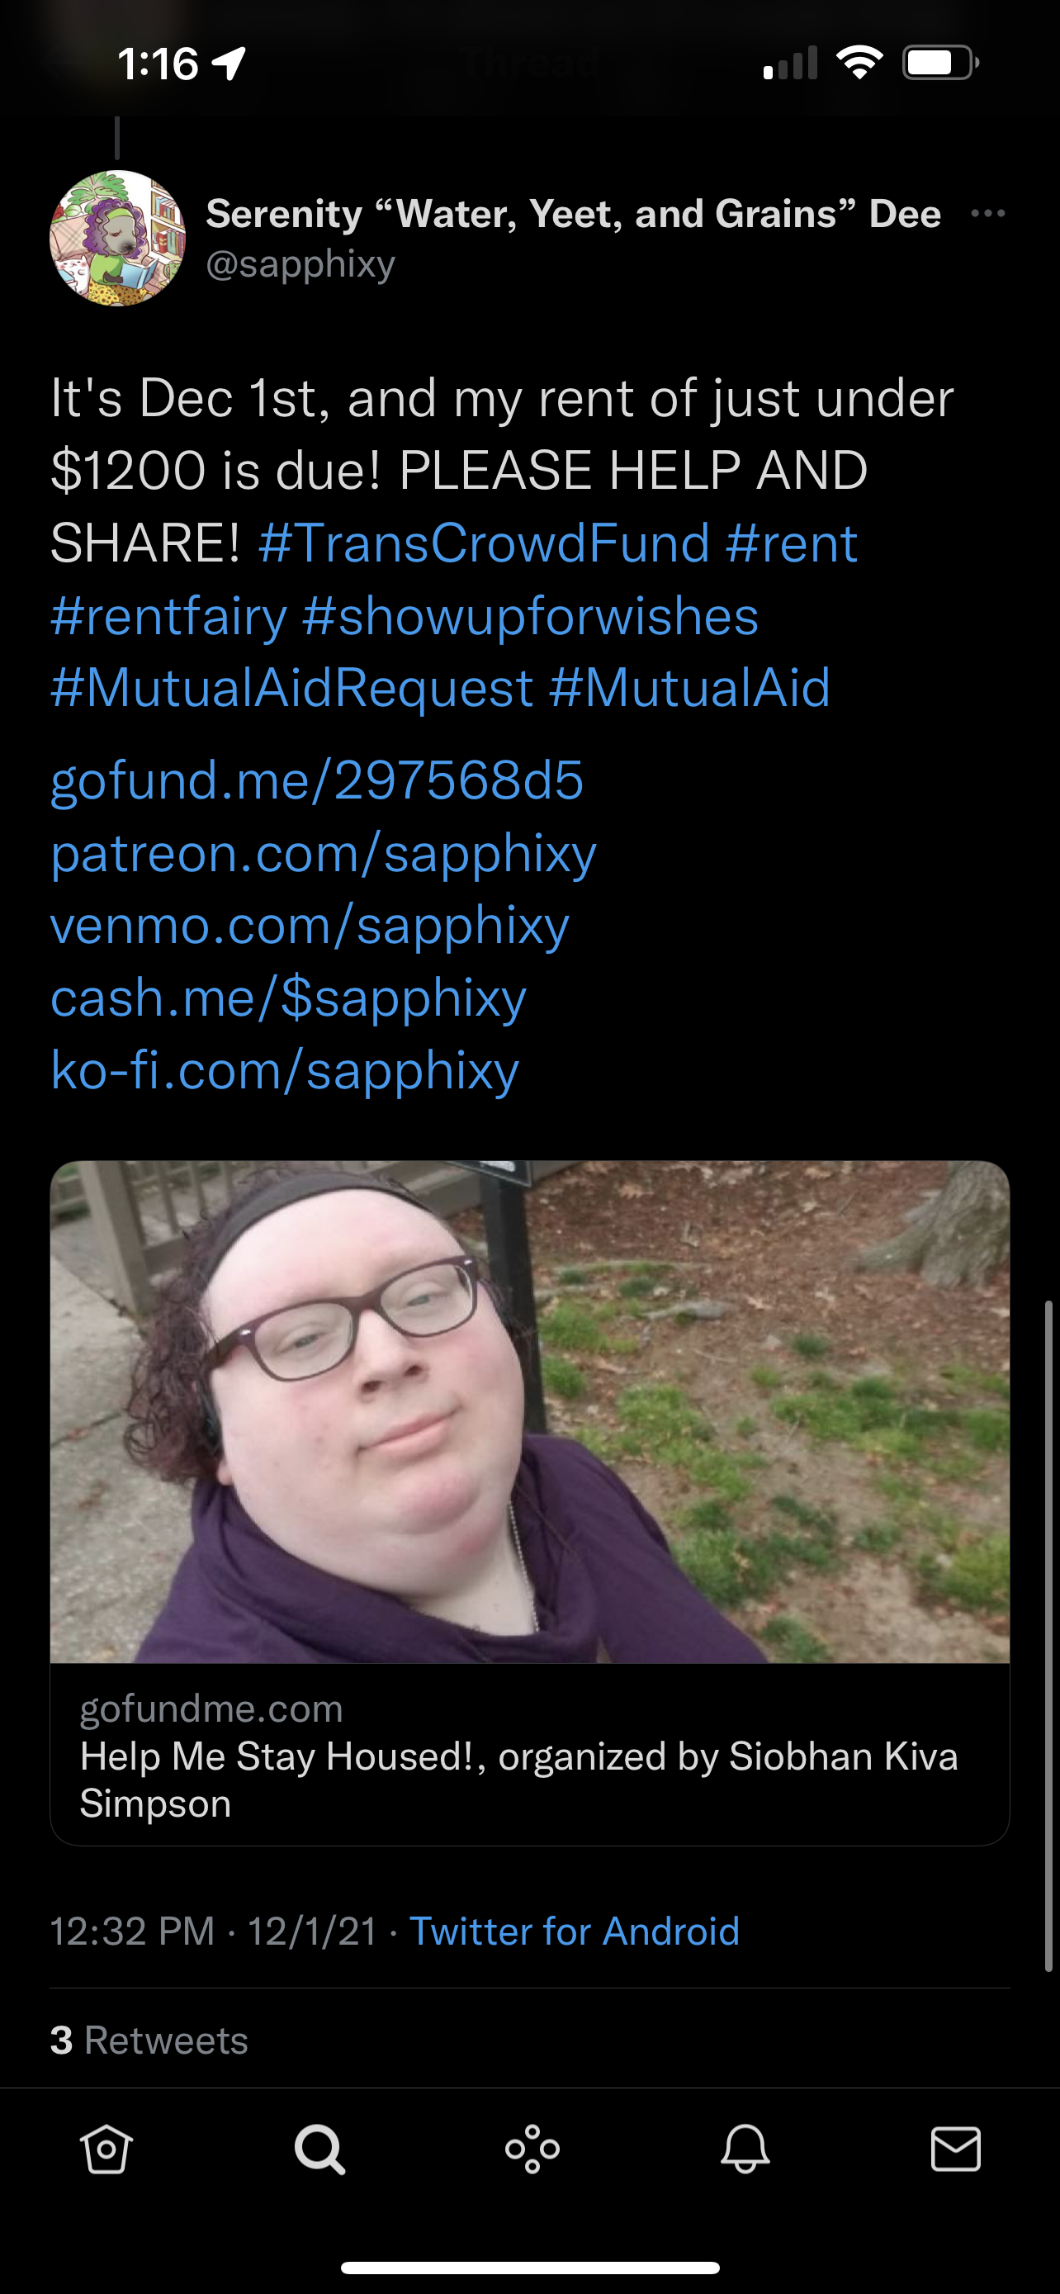Viewport: 1060px width, 2294px height.
Task: Follow the gofund.me/297568d5 link
Action: (x=317, y=780)
